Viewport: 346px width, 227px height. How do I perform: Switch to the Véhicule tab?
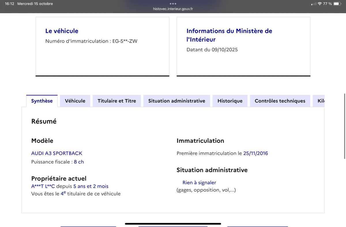point(75,101)
